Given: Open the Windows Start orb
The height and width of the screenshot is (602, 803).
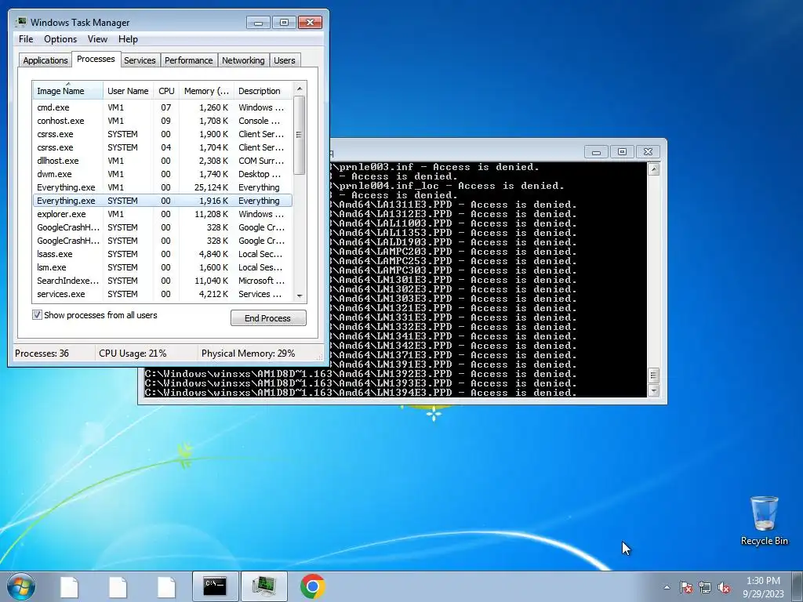Looking at the screenshot, I should (x=21, y=586).
